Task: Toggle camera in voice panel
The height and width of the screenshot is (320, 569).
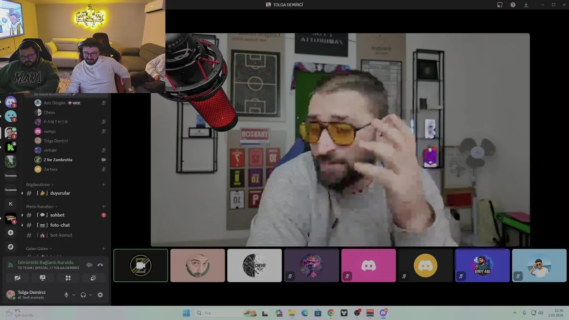Action: click(x=17, y=278)
